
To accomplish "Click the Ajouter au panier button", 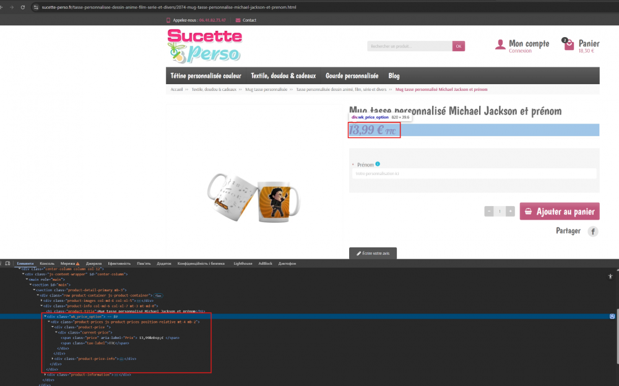I will pos(560,211).
